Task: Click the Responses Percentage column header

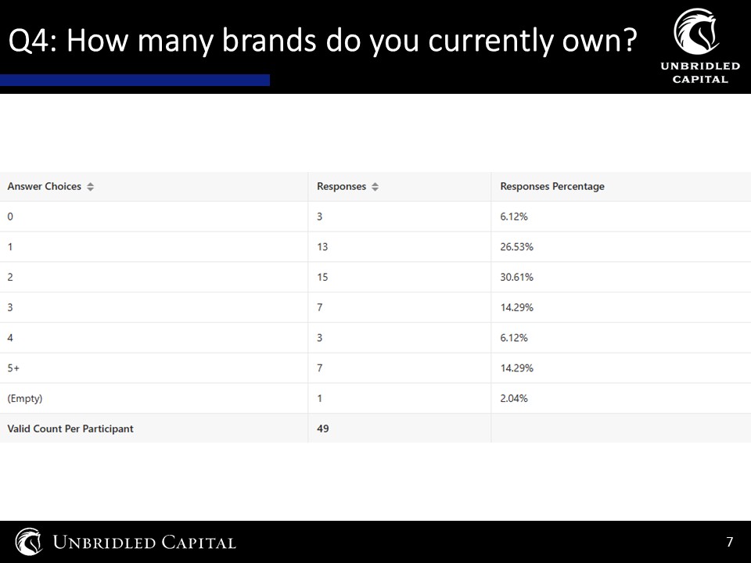Action: pyautogui.click(x=552, y=186)
